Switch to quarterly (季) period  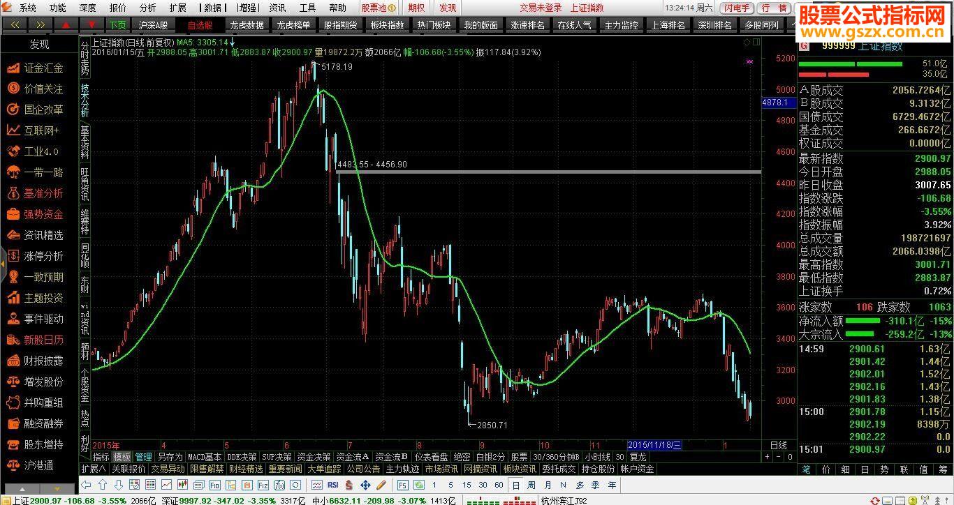click(x=596, y=485)
